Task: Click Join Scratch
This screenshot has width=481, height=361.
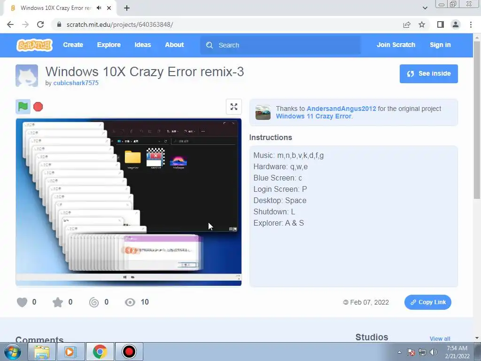Action: [x=396, y=45]
